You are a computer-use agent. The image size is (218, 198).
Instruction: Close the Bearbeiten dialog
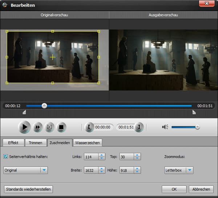207,3
